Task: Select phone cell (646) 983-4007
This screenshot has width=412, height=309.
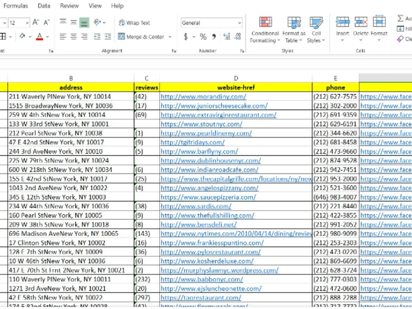Action: pyautogui.click(x=335, y=197)
